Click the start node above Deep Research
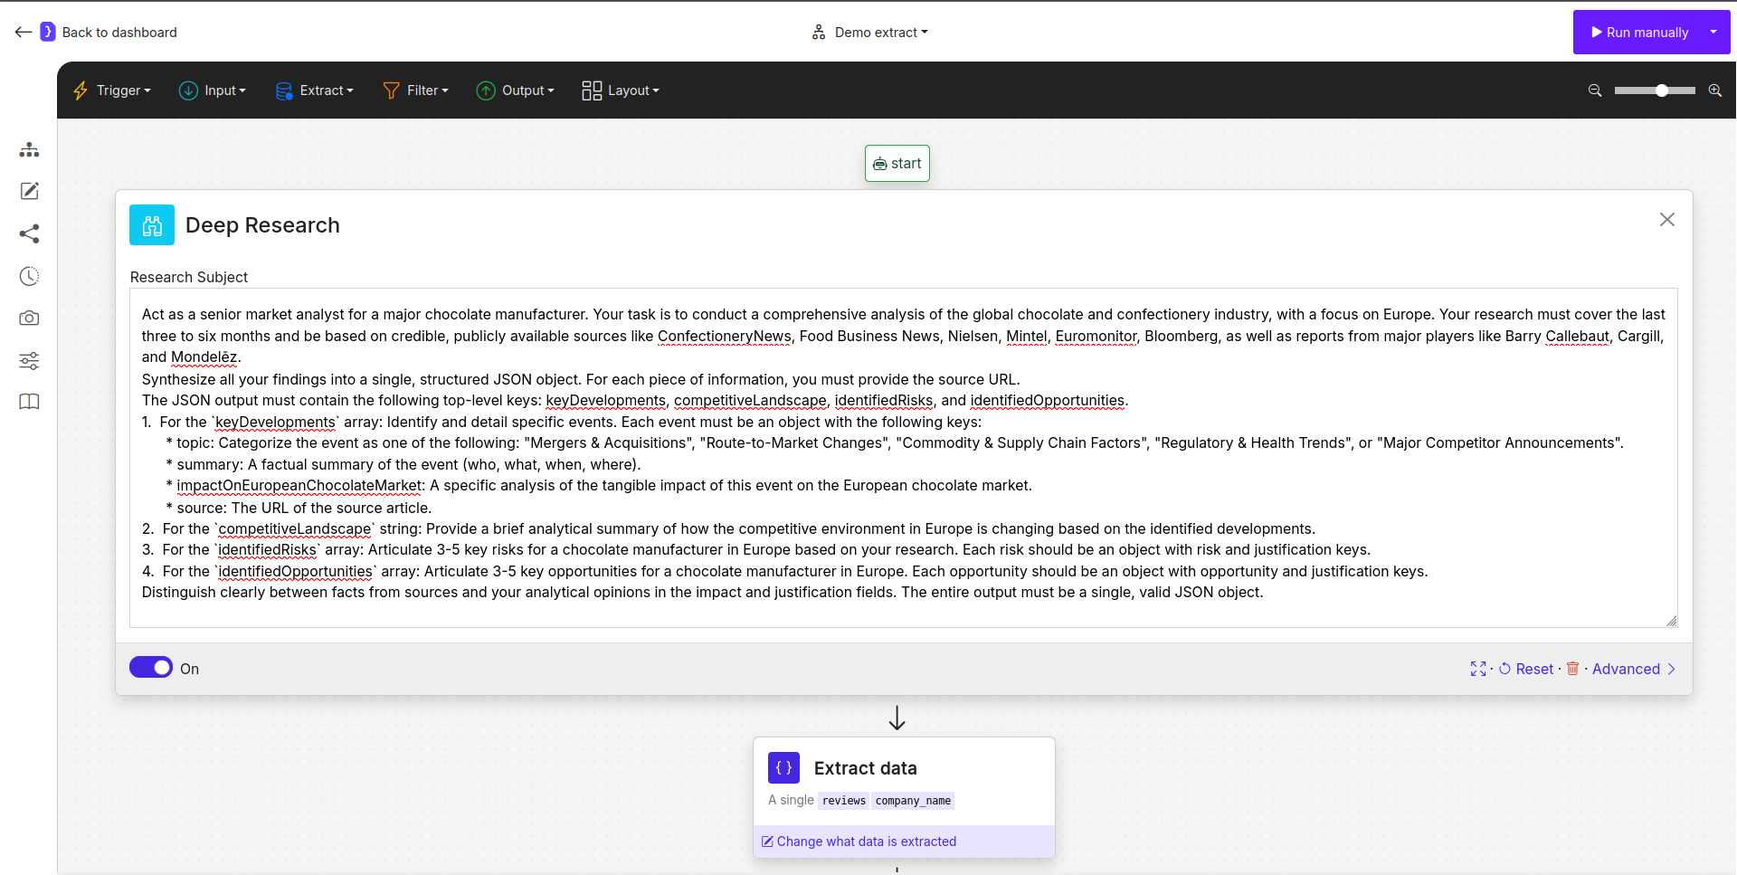The width and height of the screenshot is (1737, 875). point(897,163)
